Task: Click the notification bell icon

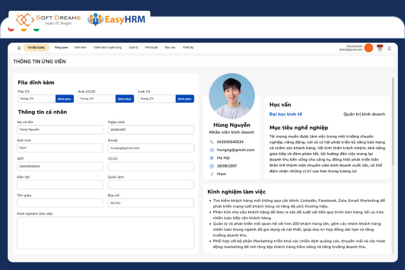Action: click(389, 48)
